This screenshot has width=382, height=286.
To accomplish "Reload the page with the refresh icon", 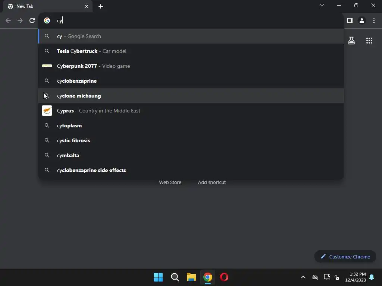I will (32, 21).
